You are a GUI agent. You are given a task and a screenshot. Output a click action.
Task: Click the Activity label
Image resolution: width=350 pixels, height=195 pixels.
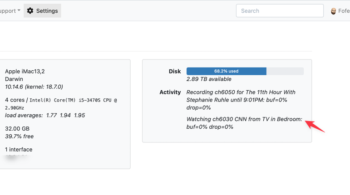coord(170,92)
